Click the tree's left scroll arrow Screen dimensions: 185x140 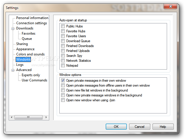[12, 117]
